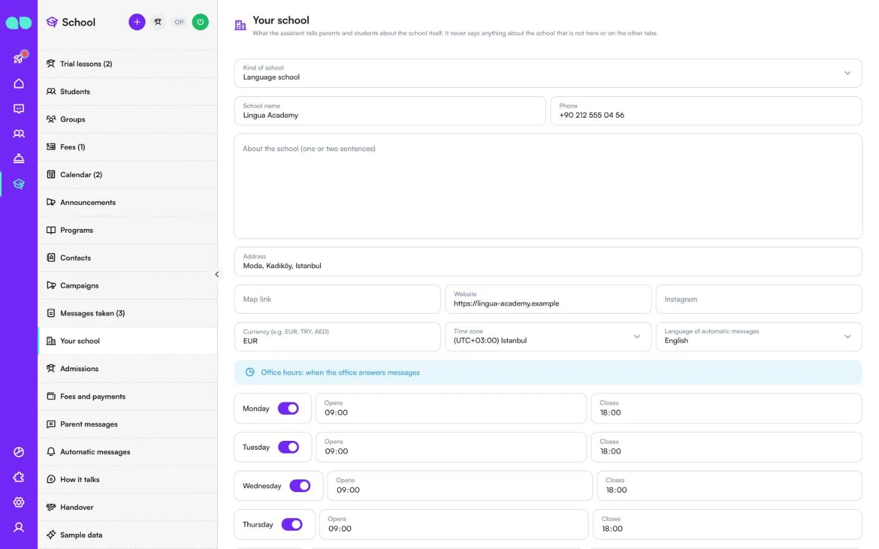Click the rocket icon in the purple rail
The height and width of the screenshot is (549, 879).
[x=19, y=58]
